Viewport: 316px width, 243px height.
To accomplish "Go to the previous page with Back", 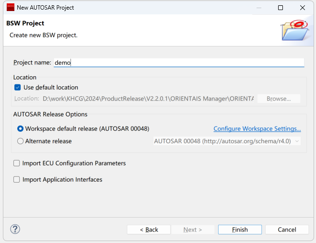I will (149, 230).
